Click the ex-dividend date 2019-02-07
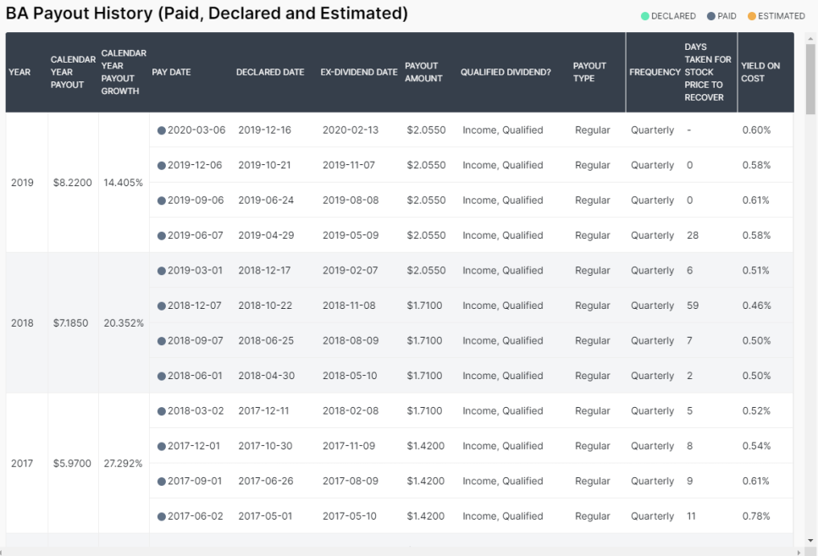818x556 pixels. [350, 270]
